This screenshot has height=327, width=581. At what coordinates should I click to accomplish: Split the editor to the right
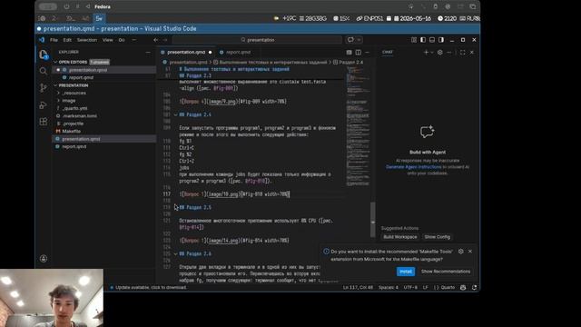tap(359, 53)
